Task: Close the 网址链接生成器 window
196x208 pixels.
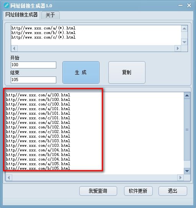Action: [x=189, y=5]
